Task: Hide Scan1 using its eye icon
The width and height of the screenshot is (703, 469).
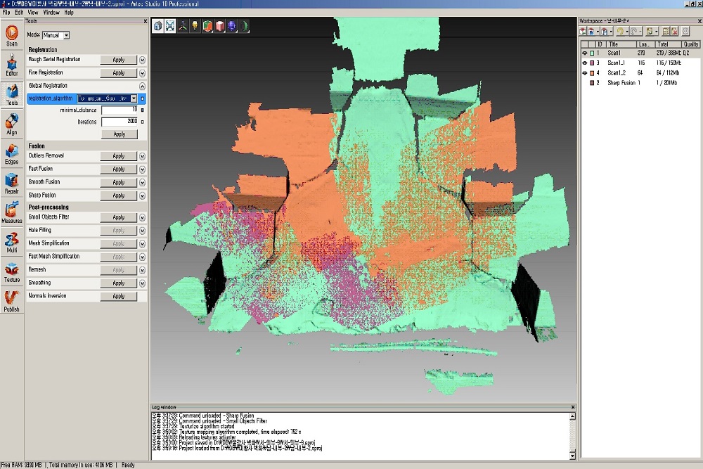Action: click(585, 53)
